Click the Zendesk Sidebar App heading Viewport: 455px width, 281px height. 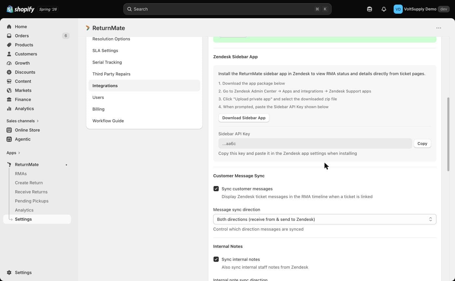click(235, 57)
